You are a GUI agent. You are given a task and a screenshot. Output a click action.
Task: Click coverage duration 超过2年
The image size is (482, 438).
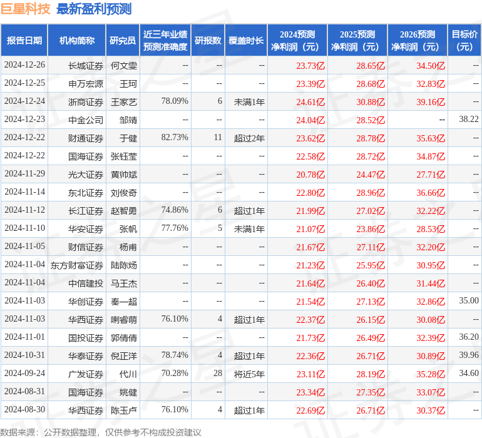249,138
